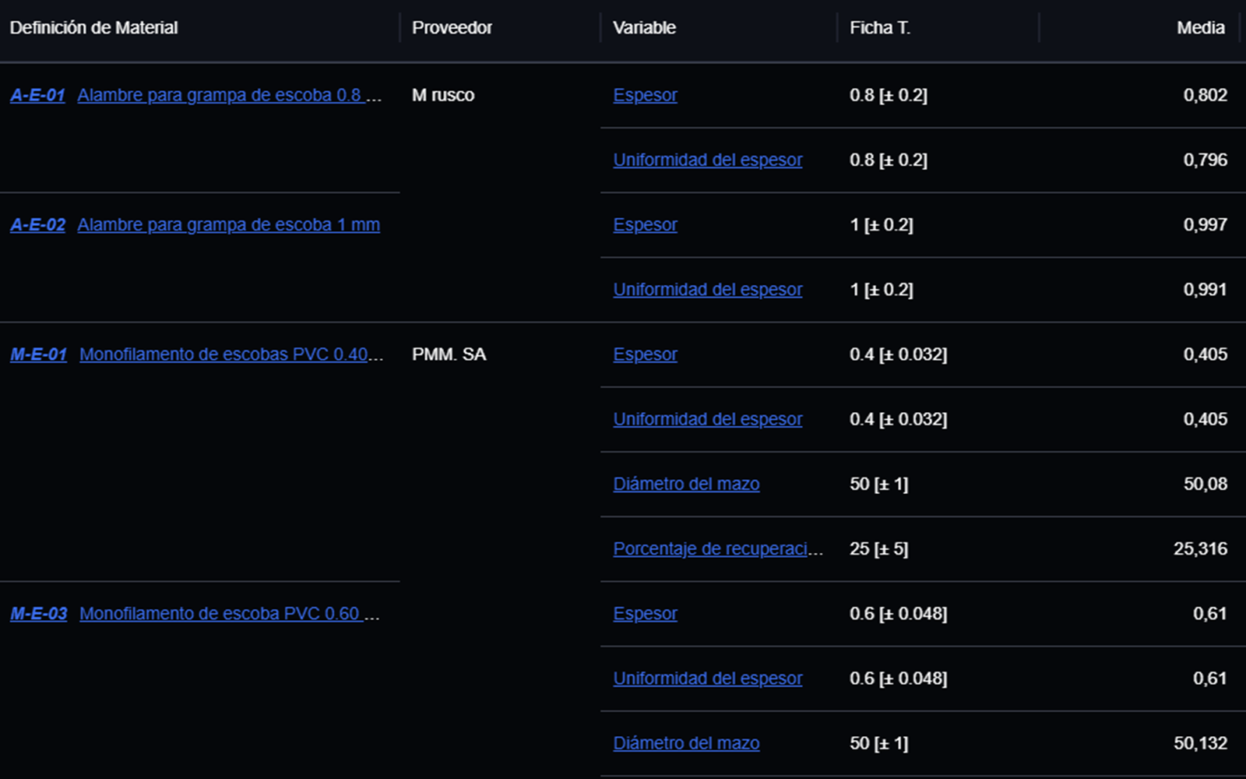Open material code A-E-01 link

(x=37, y=95)
